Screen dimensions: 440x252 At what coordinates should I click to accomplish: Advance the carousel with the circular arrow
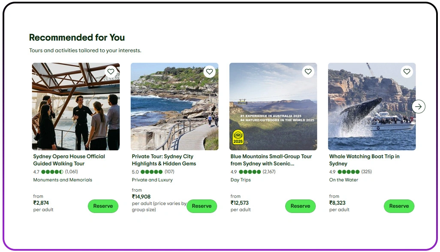(x=418, y=107)
